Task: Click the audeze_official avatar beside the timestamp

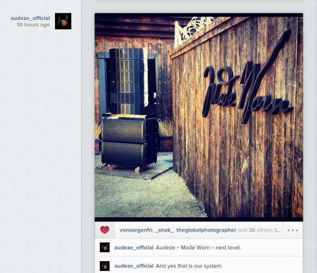Action: click(63, 21)
